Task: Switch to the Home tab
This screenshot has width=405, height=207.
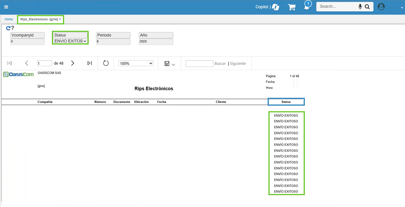Action: [9, 19]
